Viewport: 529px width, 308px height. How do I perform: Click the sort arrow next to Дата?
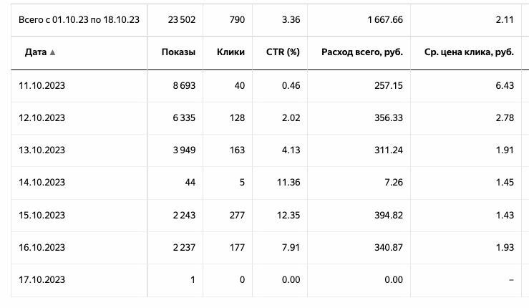tap(53, 52)
